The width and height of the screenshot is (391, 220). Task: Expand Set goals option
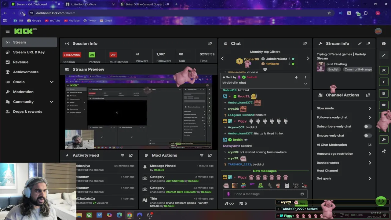pos(370,178)
